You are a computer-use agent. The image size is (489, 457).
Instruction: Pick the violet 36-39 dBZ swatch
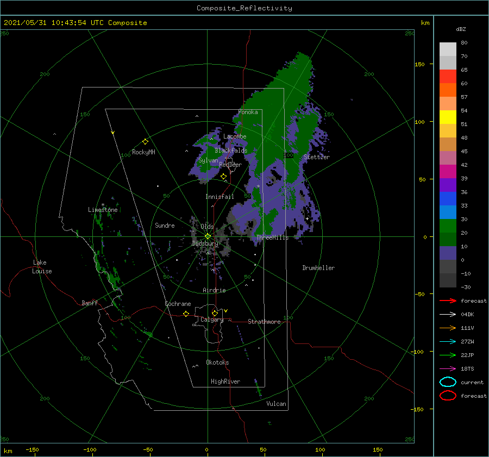point(448,185)
